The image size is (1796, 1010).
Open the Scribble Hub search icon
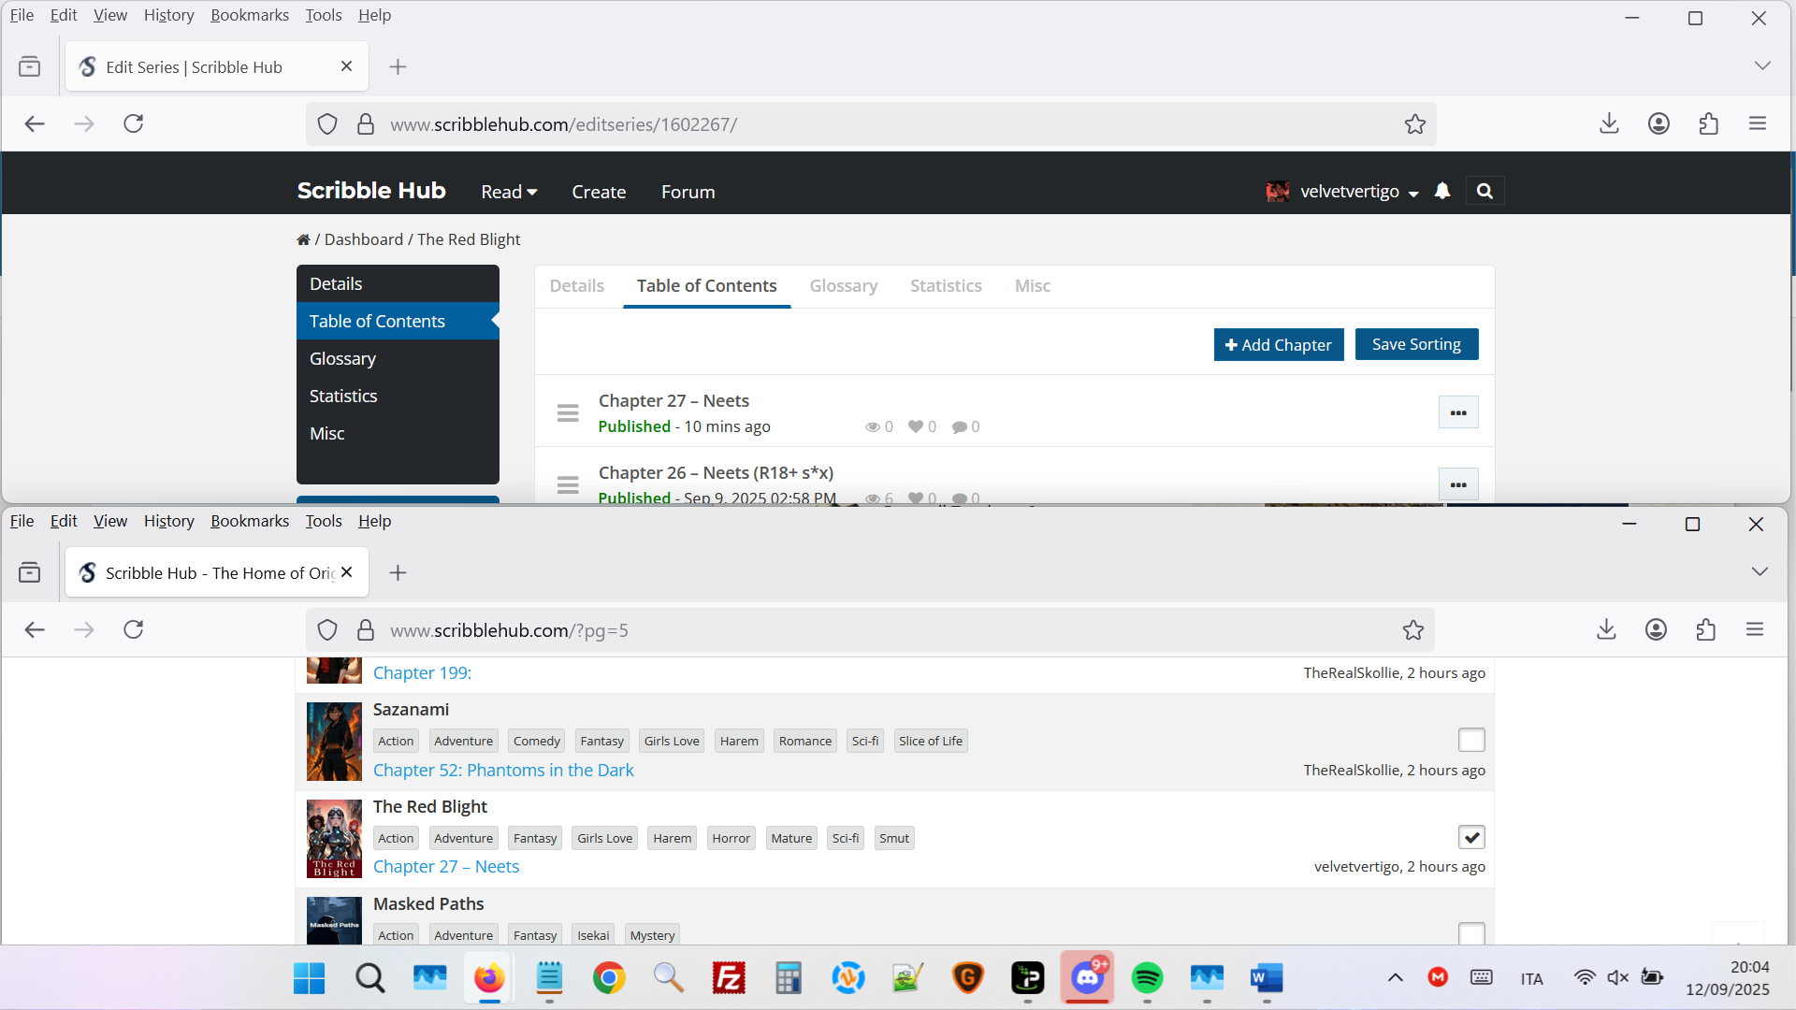pos(1485,191)
